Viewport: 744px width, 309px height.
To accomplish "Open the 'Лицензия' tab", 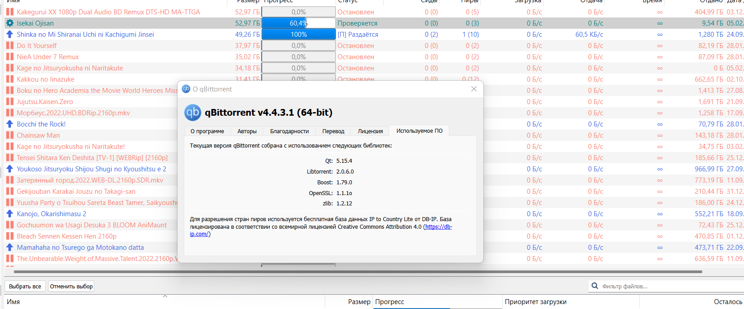I will tap(370, 131).
